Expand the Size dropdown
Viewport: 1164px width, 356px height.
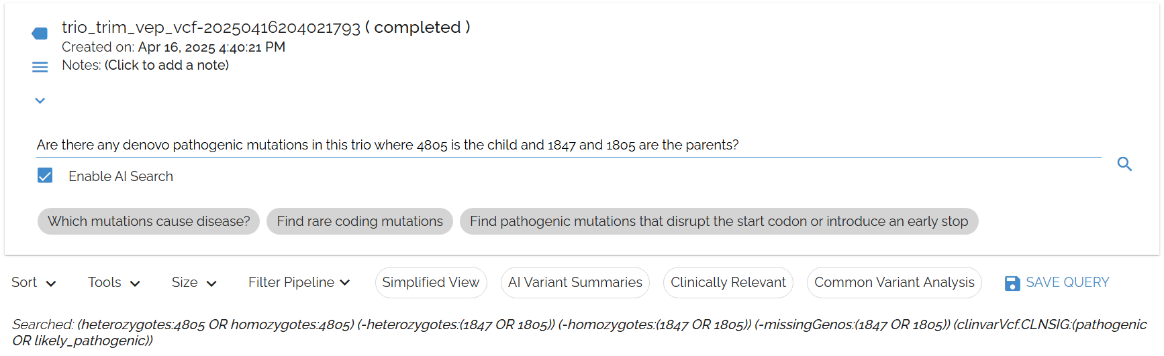coord(194,283)
